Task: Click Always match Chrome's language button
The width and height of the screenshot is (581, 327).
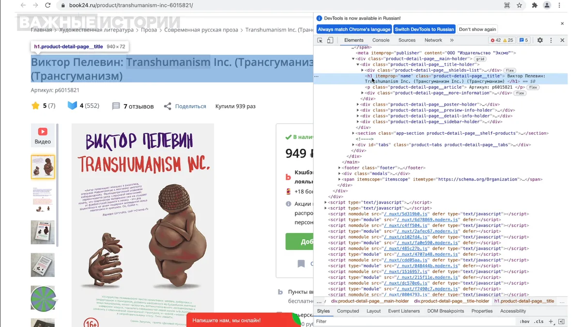Action: (x=354, y=29)
